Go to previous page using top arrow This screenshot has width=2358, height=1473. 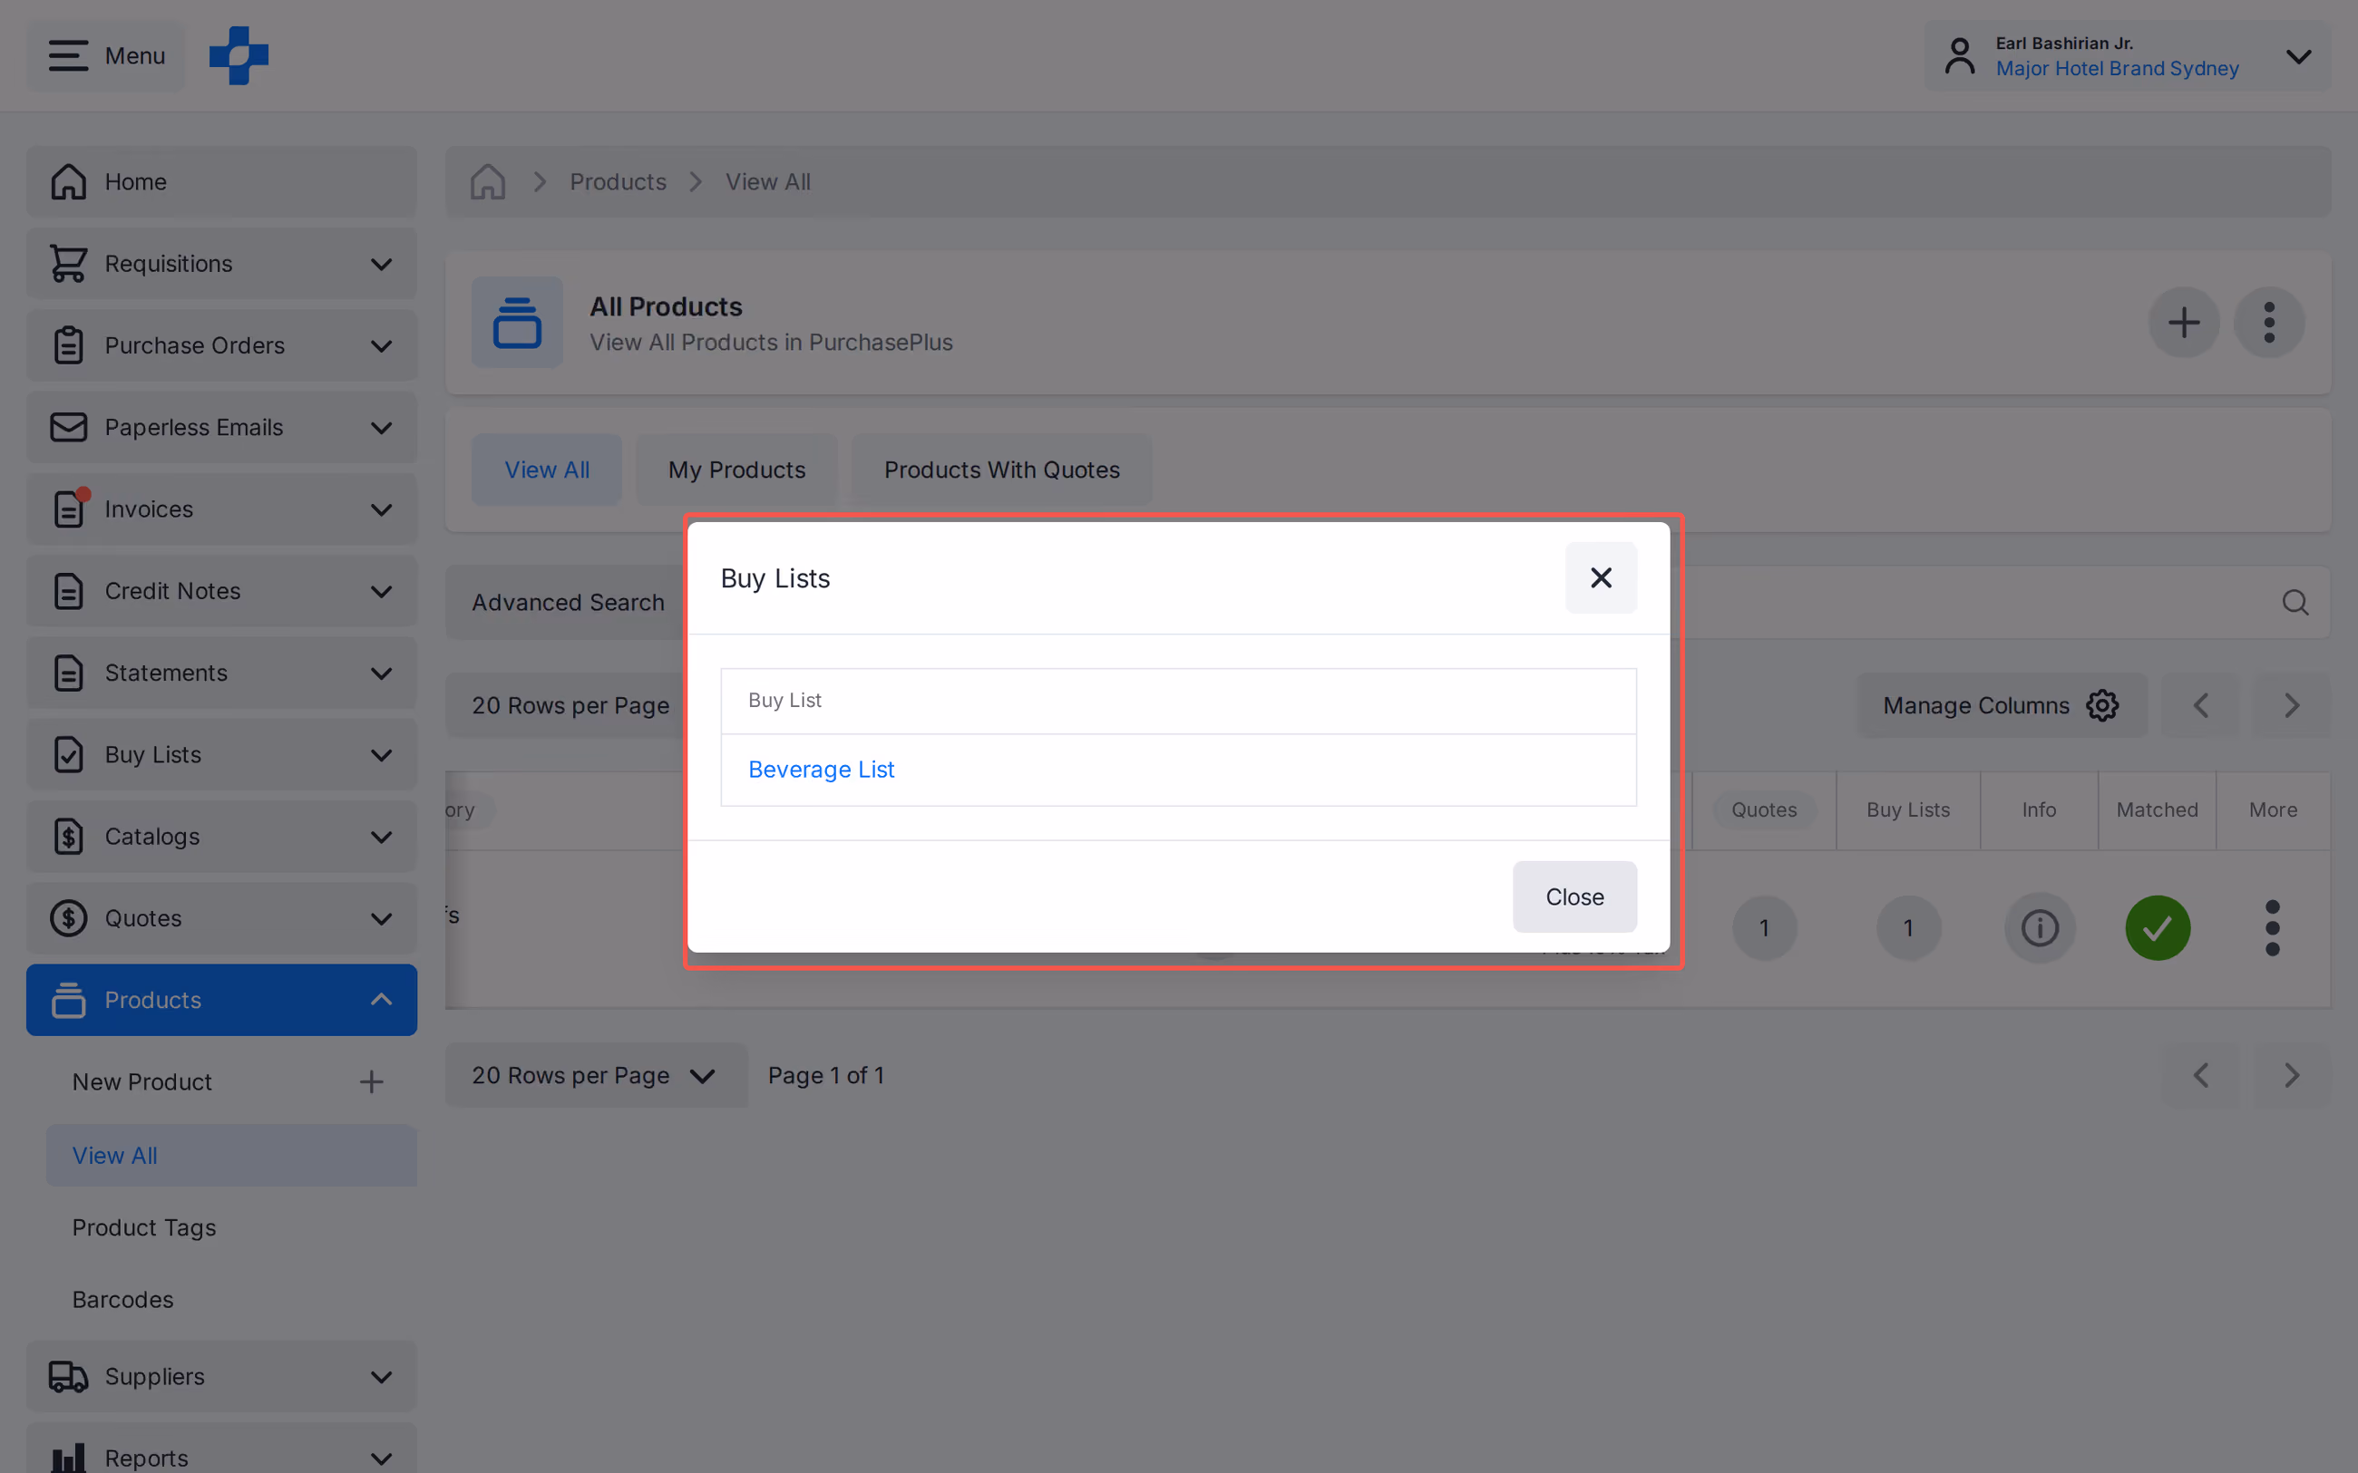(x=2200, y=705)
